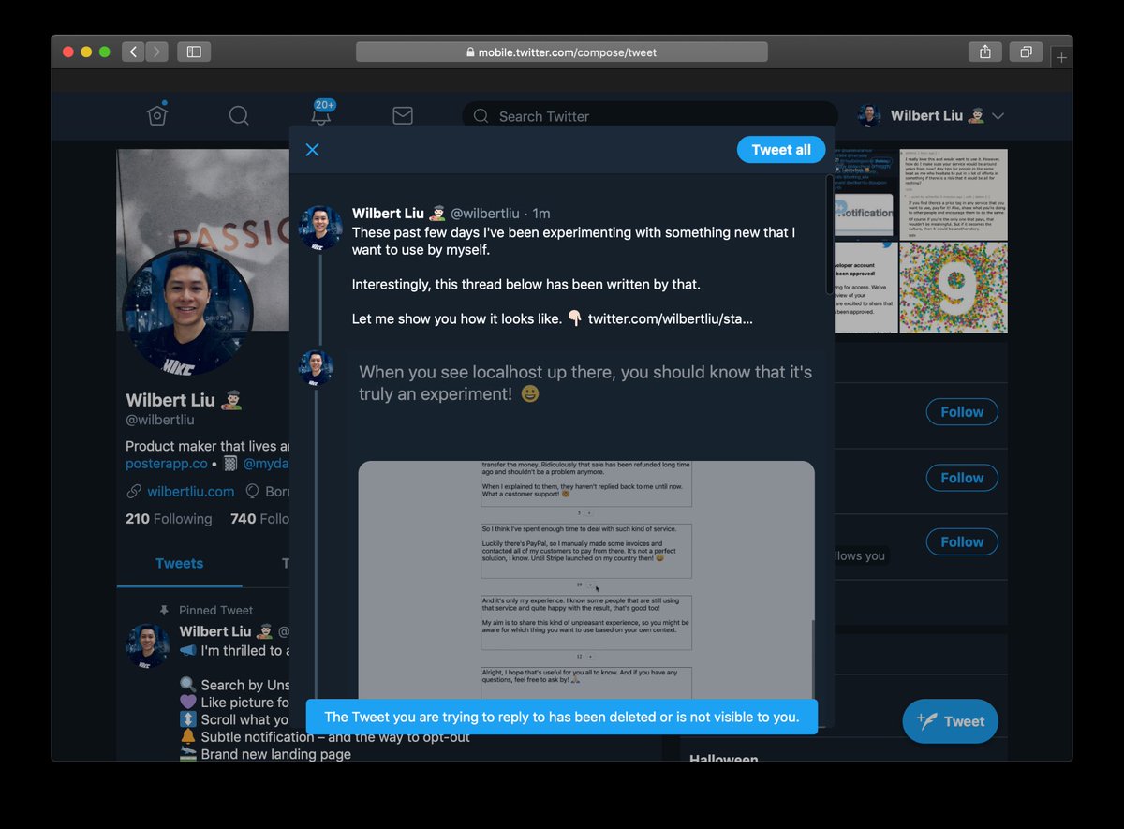Open wilbertliu.com profile link

coord(191,491)
